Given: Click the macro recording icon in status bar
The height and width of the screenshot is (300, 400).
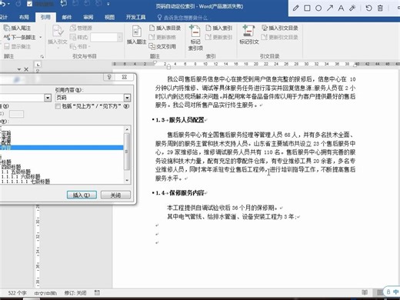Looking at the screenshot, I should (x=97, y=292).
